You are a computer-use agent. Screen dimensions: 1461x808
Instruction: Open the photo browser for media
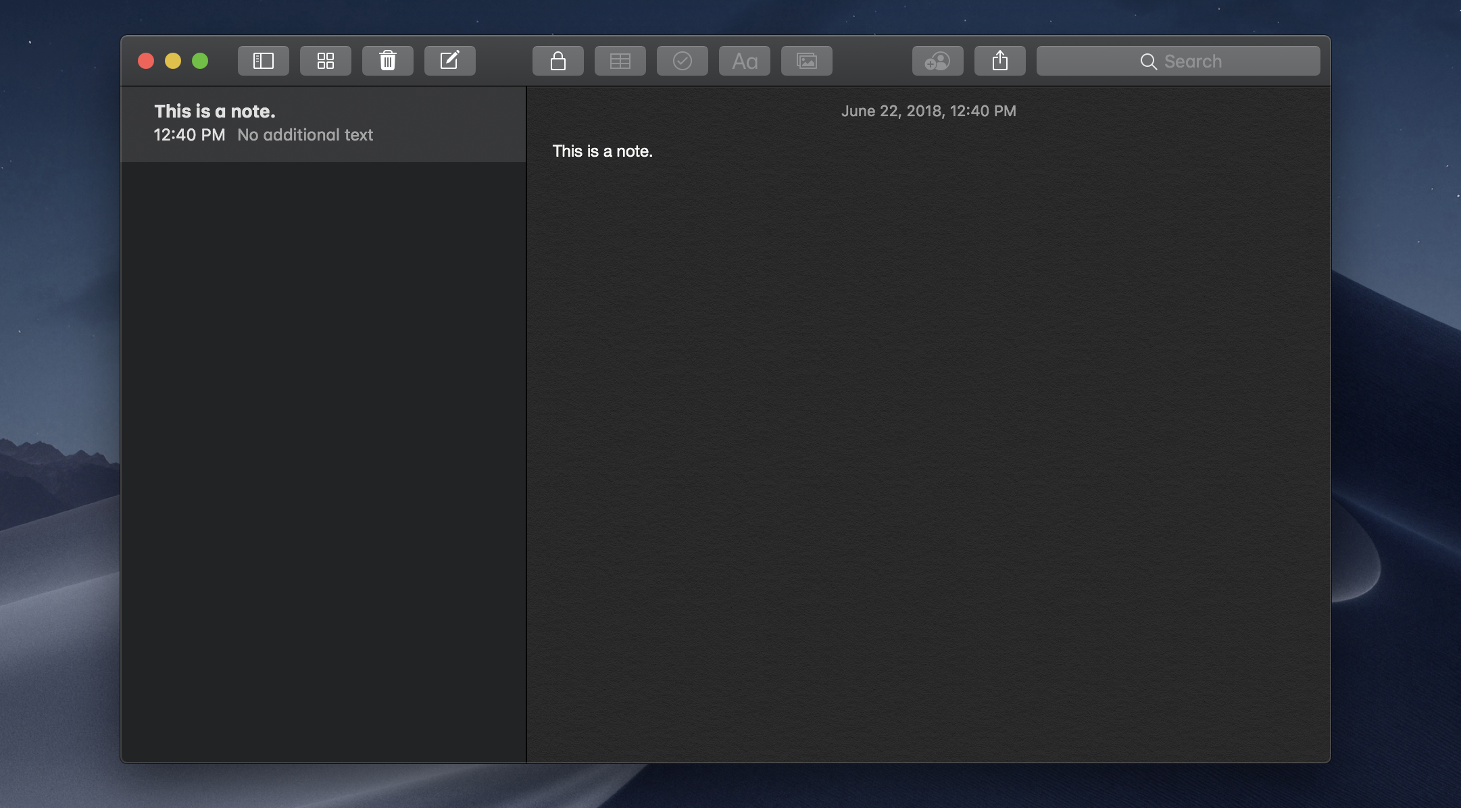806,61
